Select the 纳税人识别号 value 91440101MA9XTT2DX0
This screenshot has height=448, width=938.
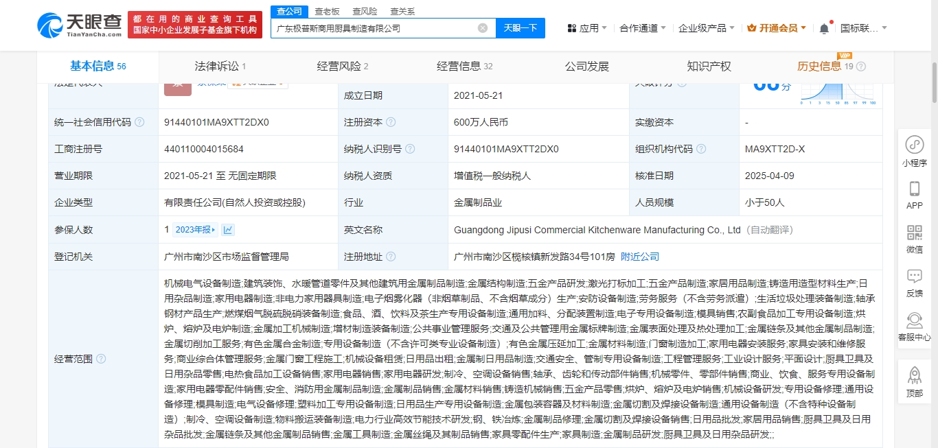pos(507,149)
